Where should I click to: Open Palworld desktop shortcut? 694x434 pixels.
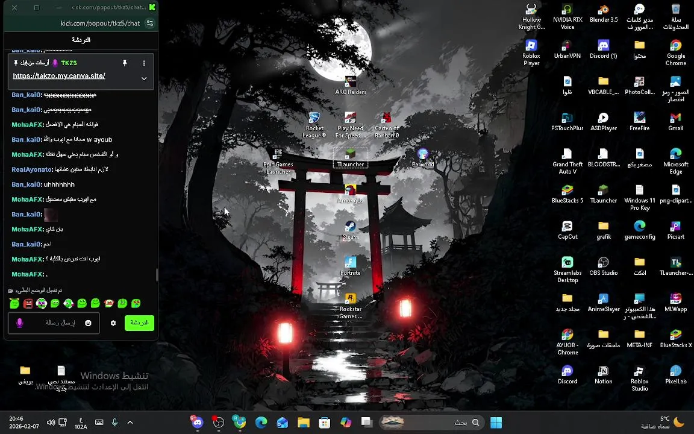[x=423, y=158]
